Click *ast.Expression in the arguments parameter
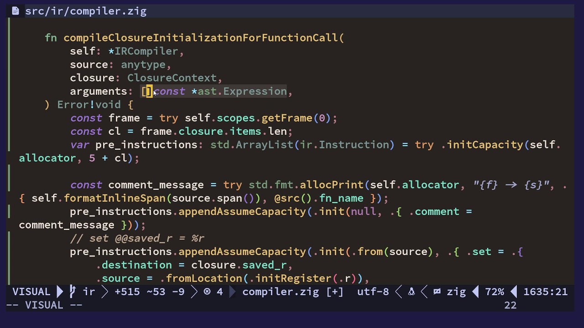The image size is (584, 328). click(239, 91)
